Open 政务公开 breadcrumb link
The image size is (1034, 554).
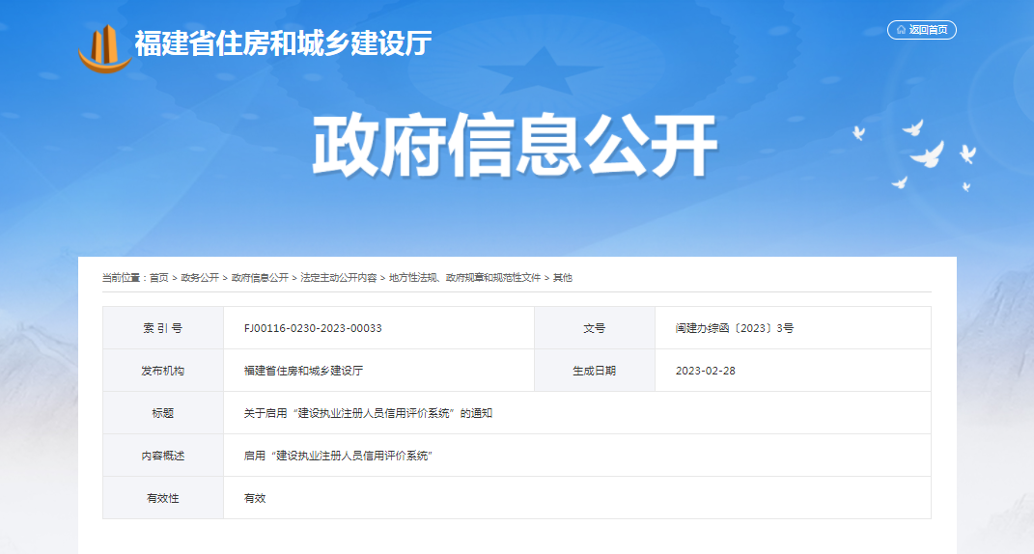point(200,278)
